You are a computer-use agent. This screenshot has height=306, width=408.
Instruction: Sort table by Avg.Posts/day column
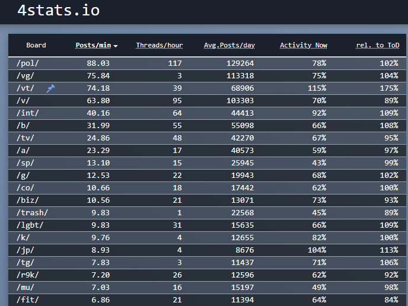click(229, 46)
